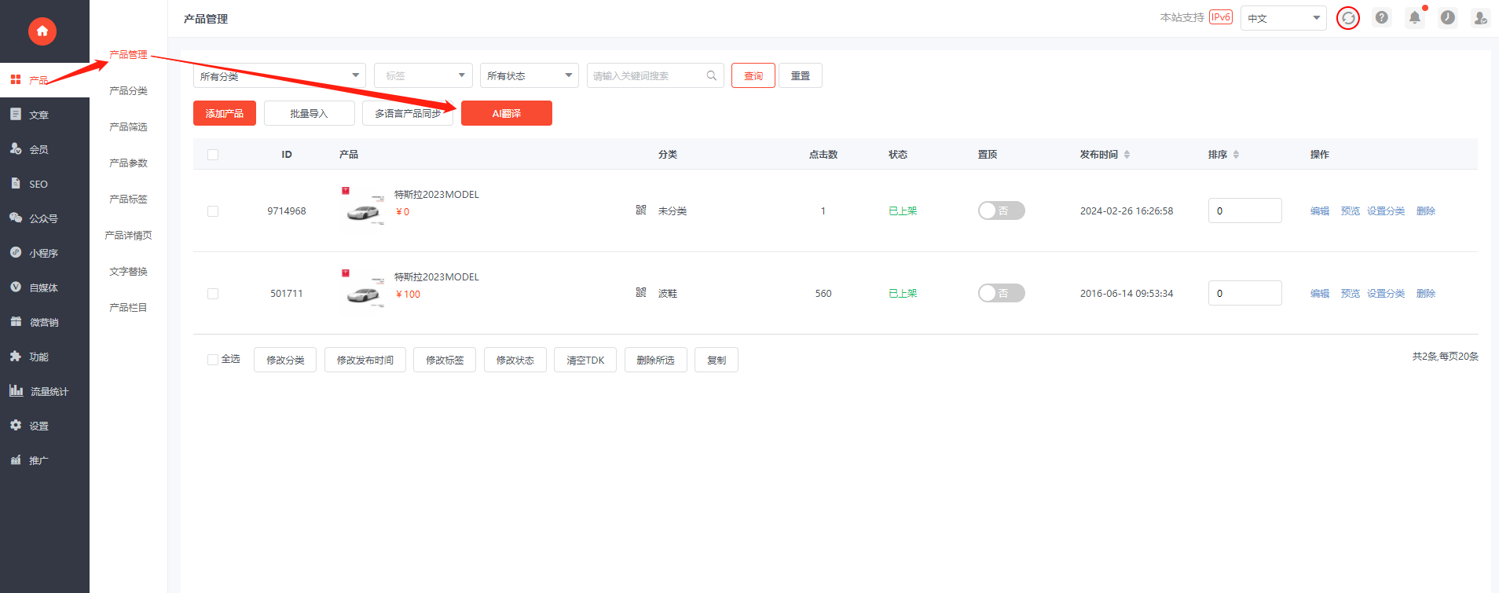The image size is (1499, 593).
Task: Expand the 所有分类 category dropdown
Action: (280, 75)
